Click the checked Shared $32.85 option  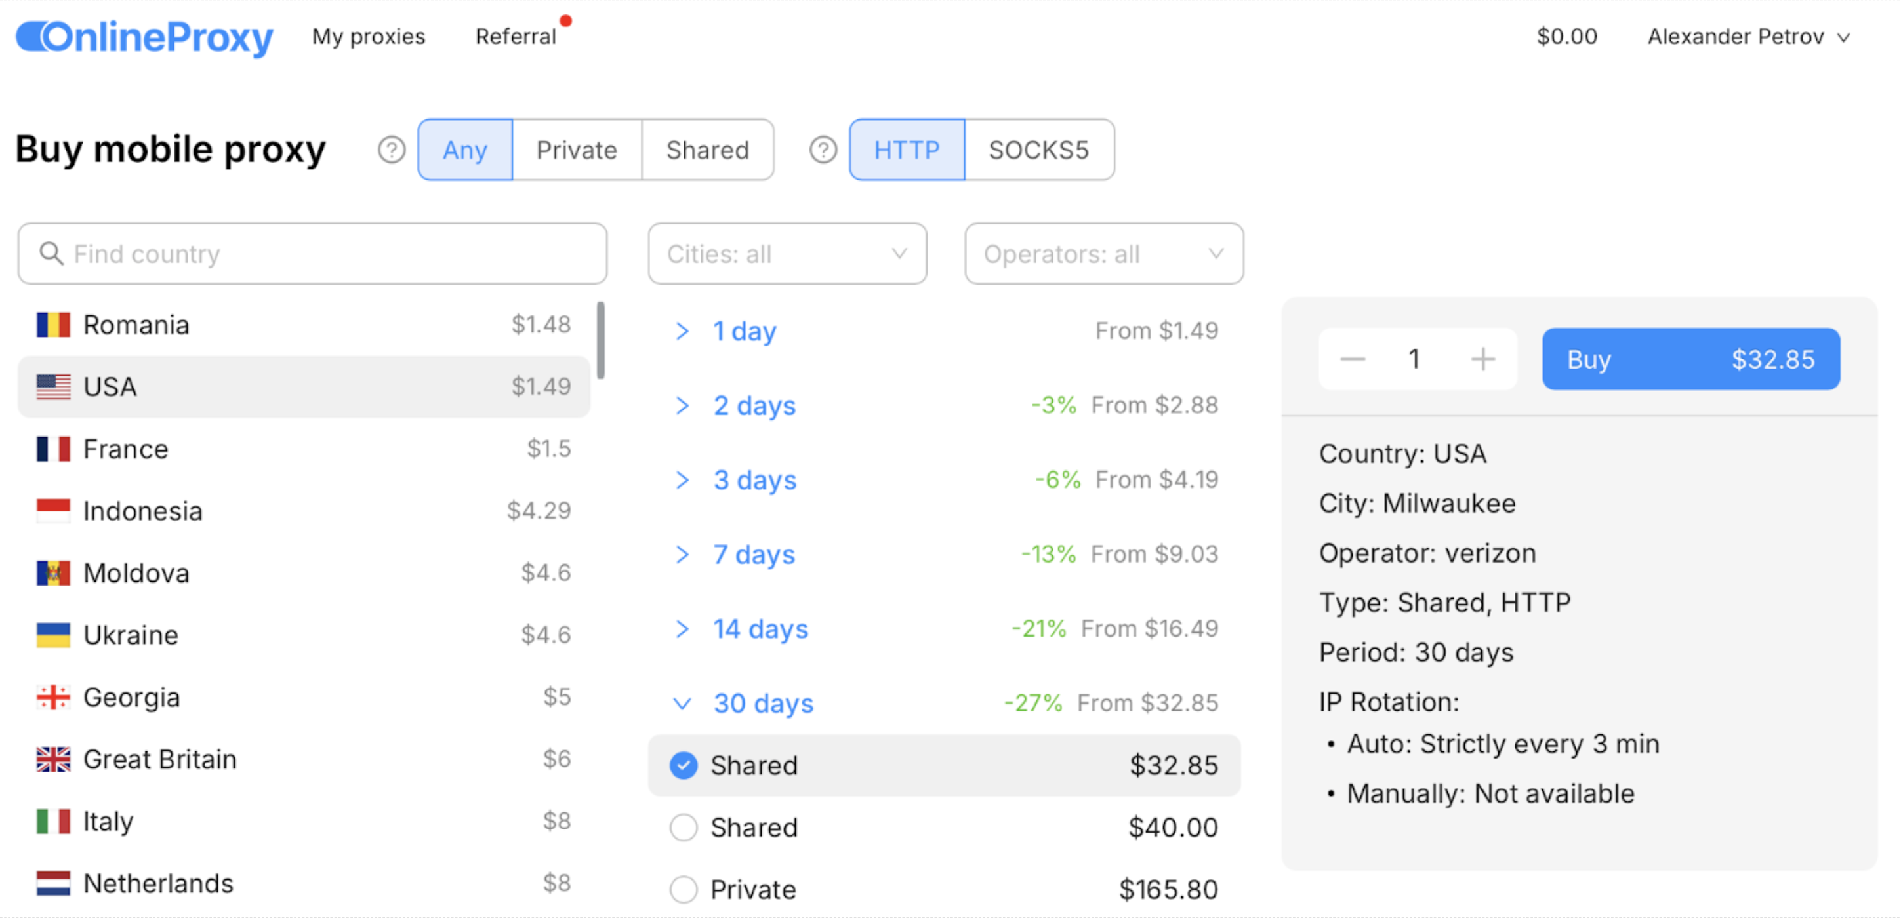click(684, 765)
